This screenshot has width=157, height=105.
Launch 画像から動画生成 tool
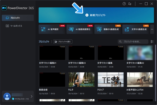pyautogui.click(x=108, y=29)
